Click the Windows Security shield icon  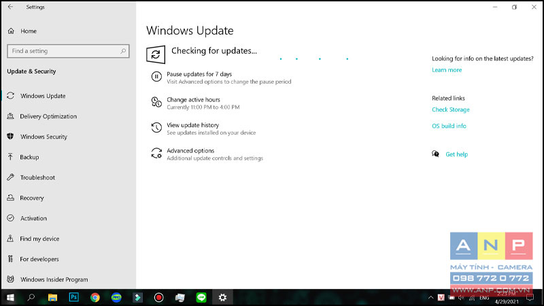[10, 137]
